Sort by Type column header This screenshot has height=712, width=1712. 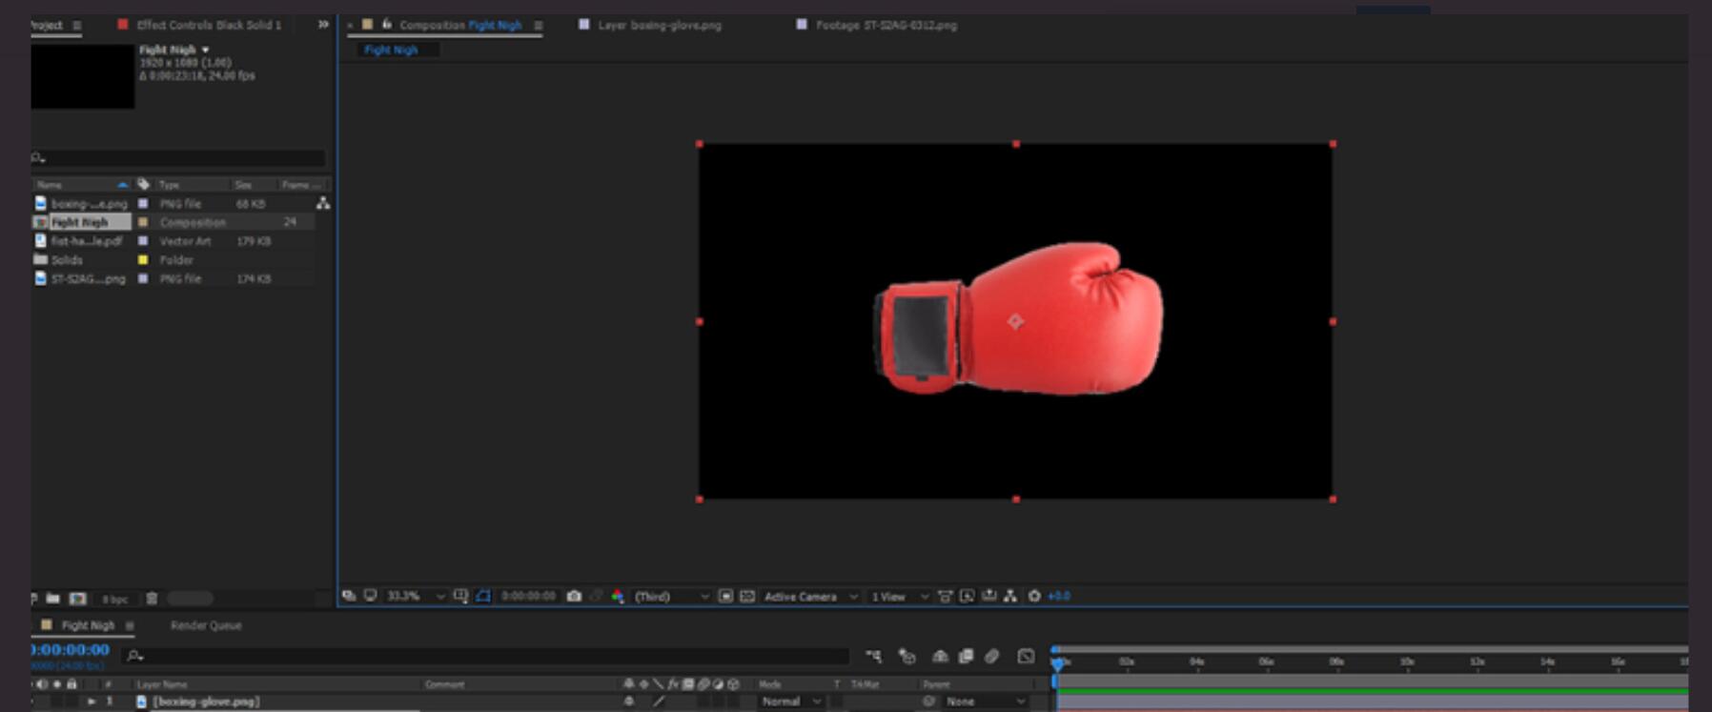coord(170,185)
